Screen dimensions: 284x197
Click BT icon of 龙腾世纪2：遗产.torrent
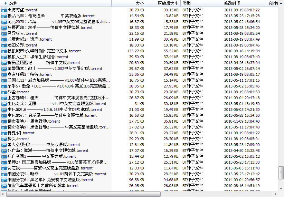click(x=4, y=39)
